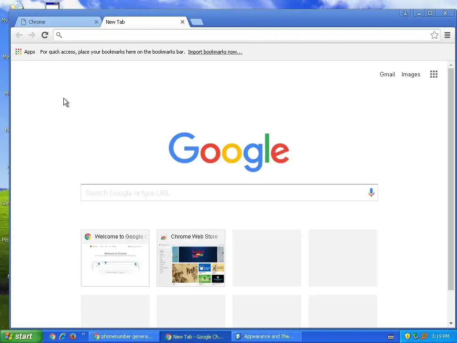Switch to New Tab - Google Chrome taskbar button
The width and height of the screenshot is (457, 343).
click(195, 337)
